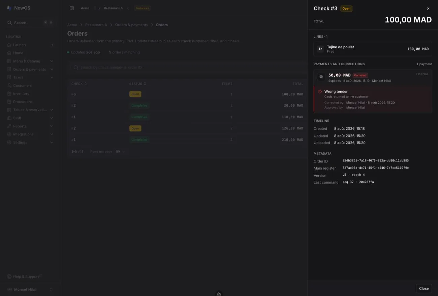This screenshot has width=438, height=296.
Task: Click the Close button
Action: 424,288
